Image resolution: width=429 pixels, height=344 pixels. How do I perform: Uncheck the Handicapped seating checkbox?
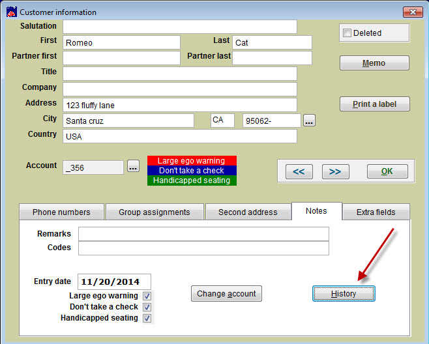[x=147, y=318]
